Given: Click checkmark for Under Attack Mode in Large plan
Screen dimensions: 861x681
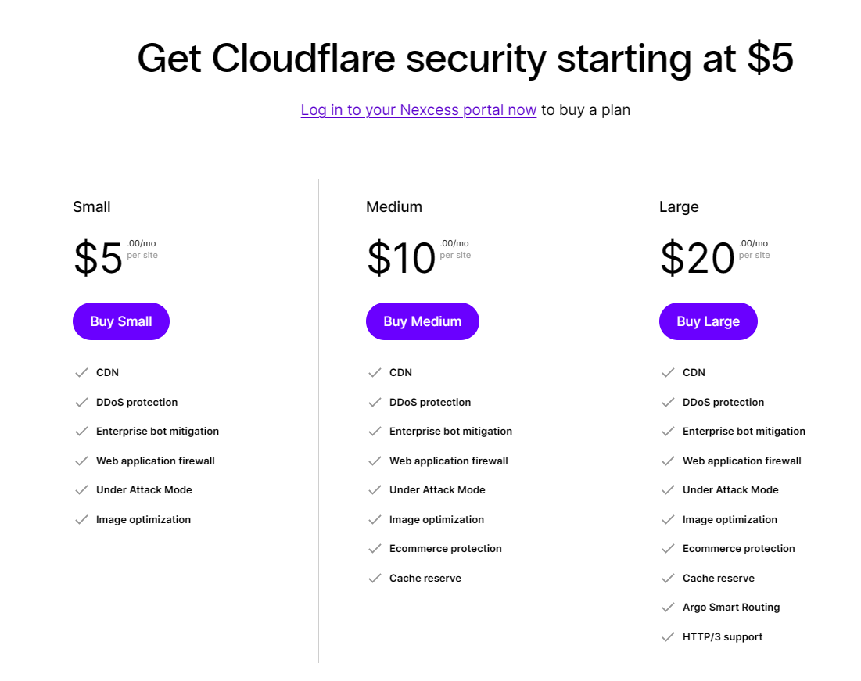Looking at the screenshot, I should (668, 490).
